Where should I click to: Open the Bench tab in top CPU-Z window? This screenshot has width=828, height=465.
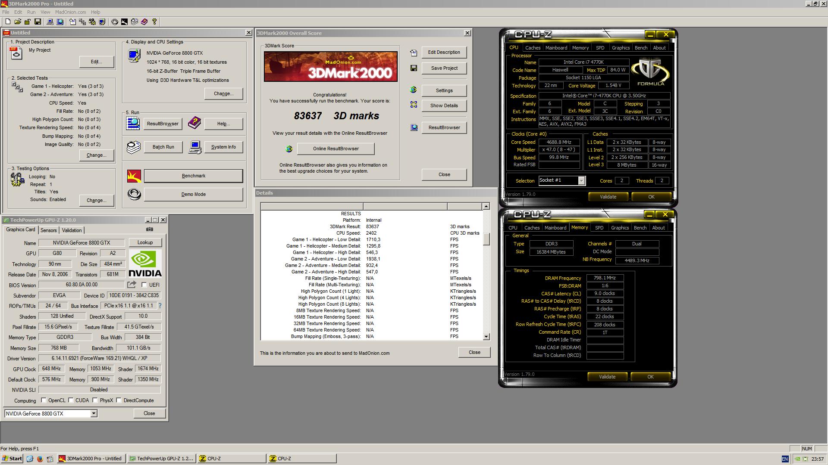pos(641,48)
